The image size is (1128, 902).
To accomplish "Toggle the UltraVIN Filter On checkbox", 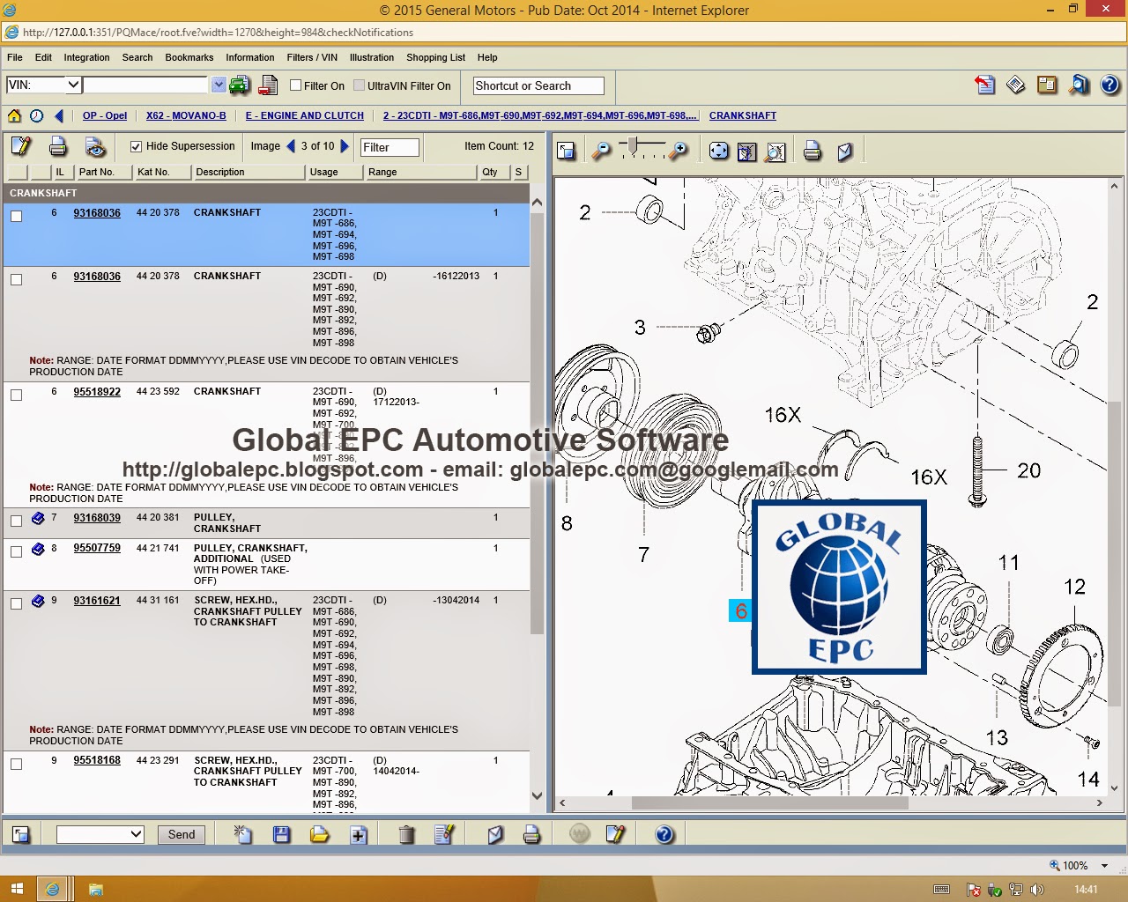I will click(359, 85).
